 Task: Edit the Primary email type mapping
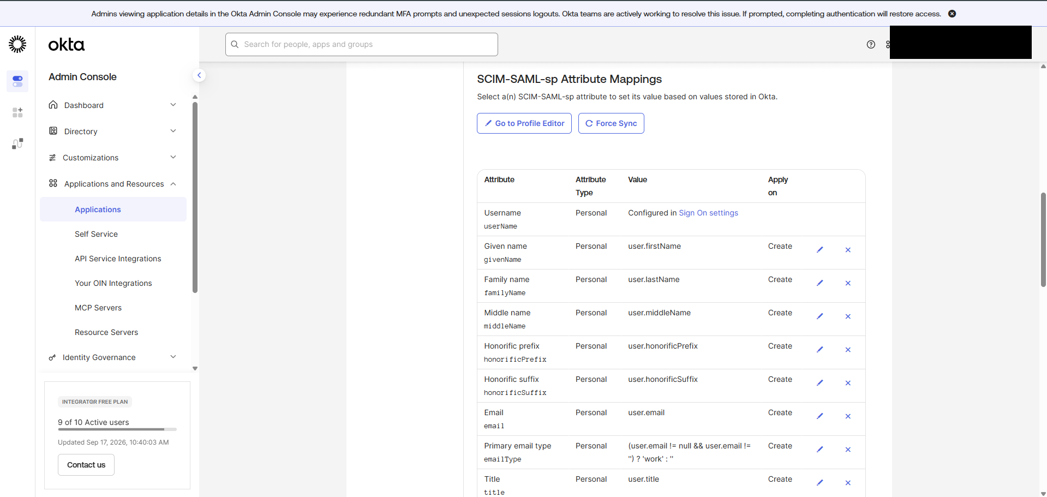(x=819, y=450)
